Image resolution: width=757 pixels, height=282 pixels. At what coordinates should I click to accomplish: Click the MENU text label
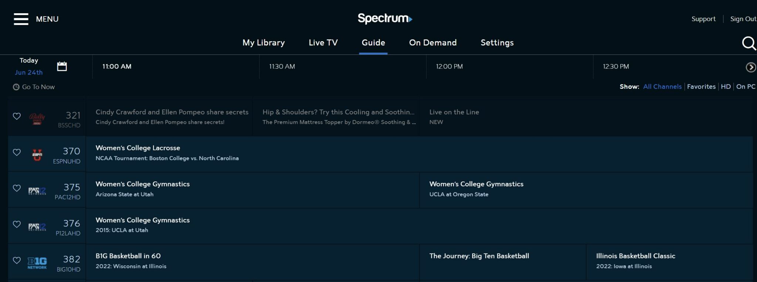coord(47,19)
